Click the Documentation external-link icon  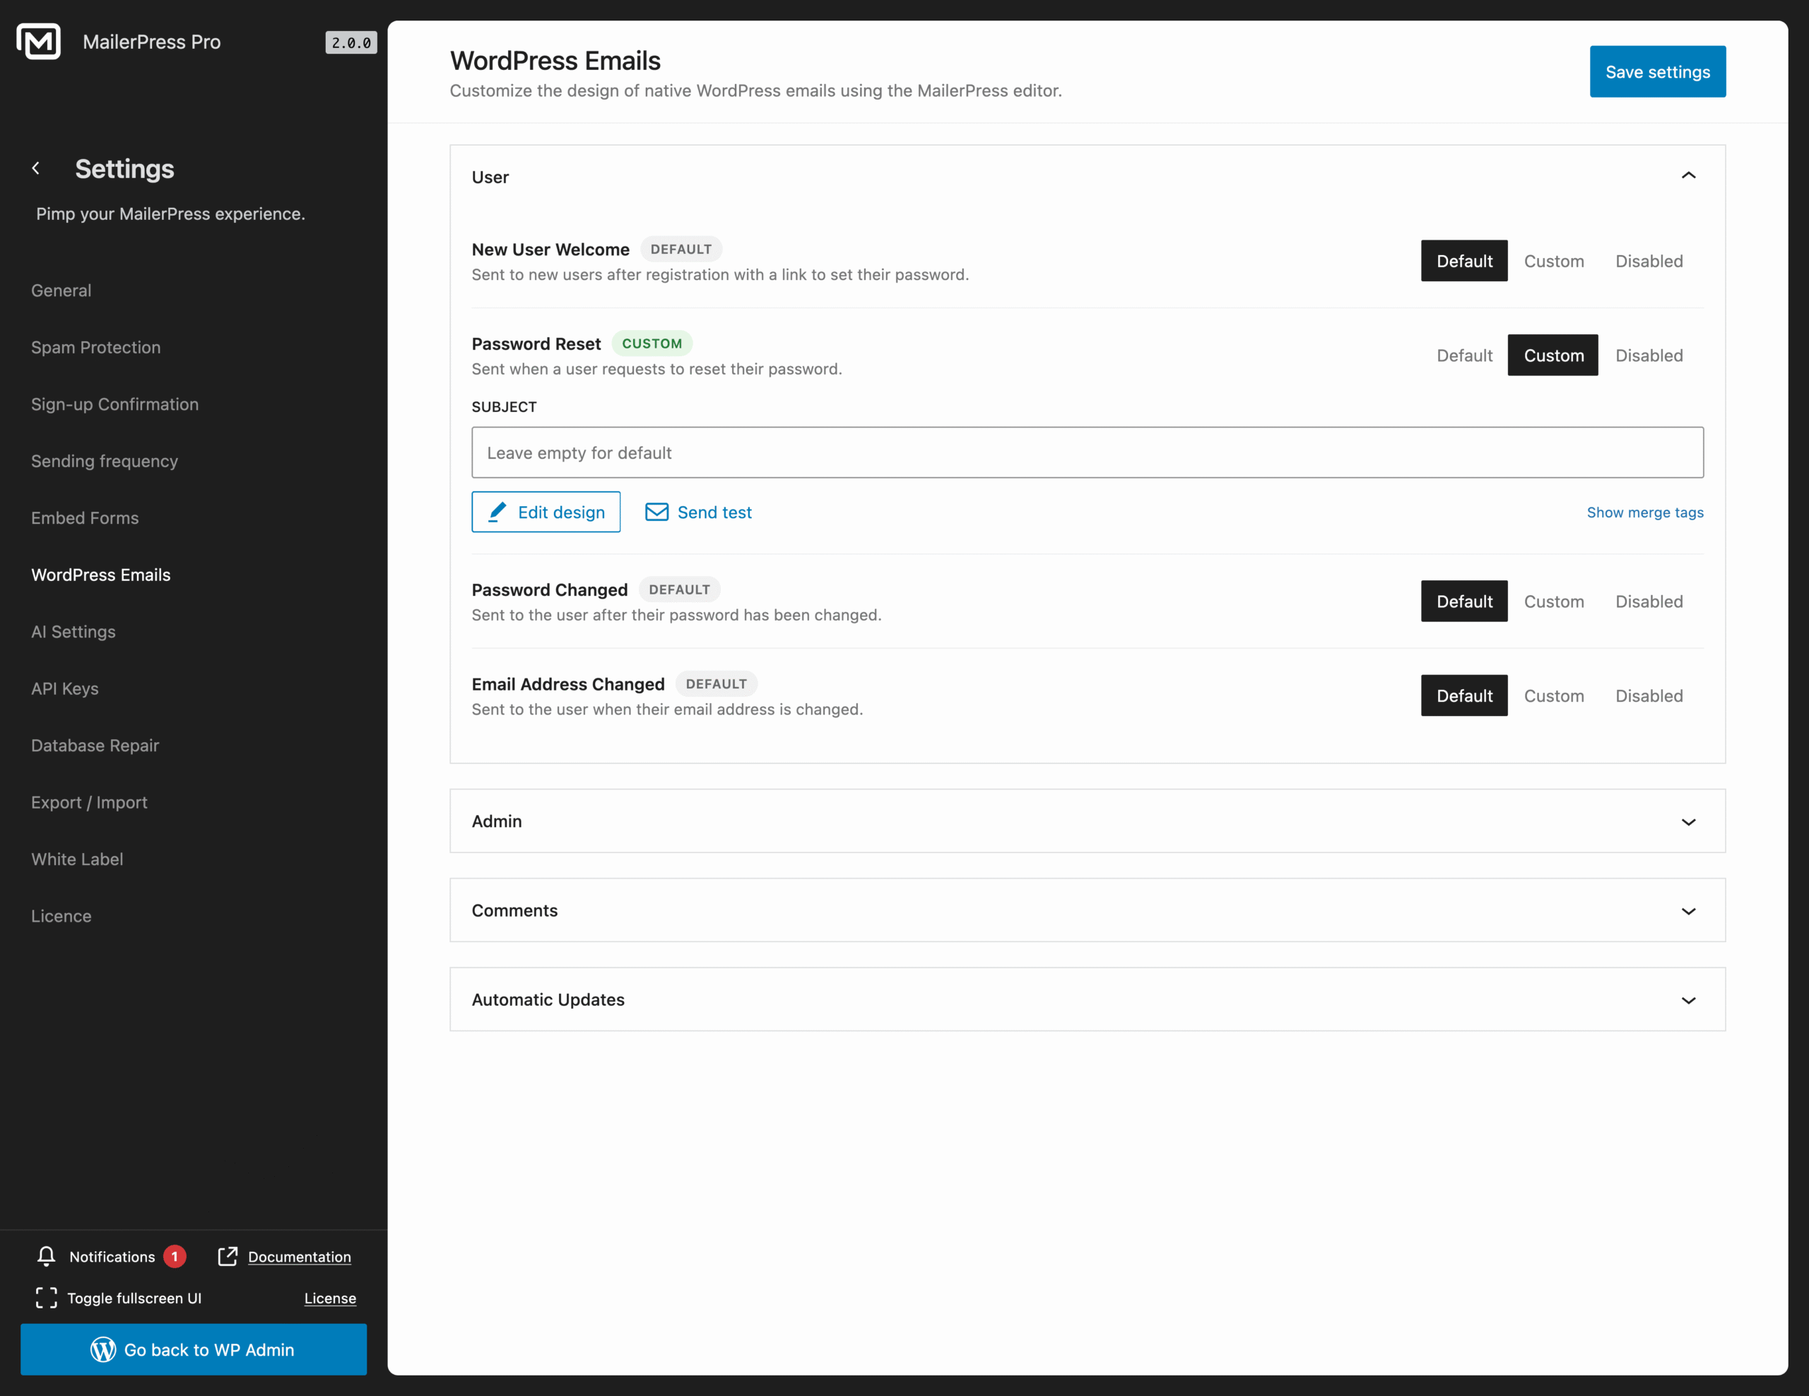(x=228, y=1256)
